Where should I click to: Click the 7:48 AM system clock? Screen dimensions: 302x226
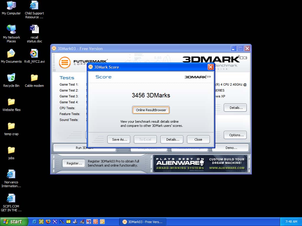pyautogui.click(x=291, y=222)
